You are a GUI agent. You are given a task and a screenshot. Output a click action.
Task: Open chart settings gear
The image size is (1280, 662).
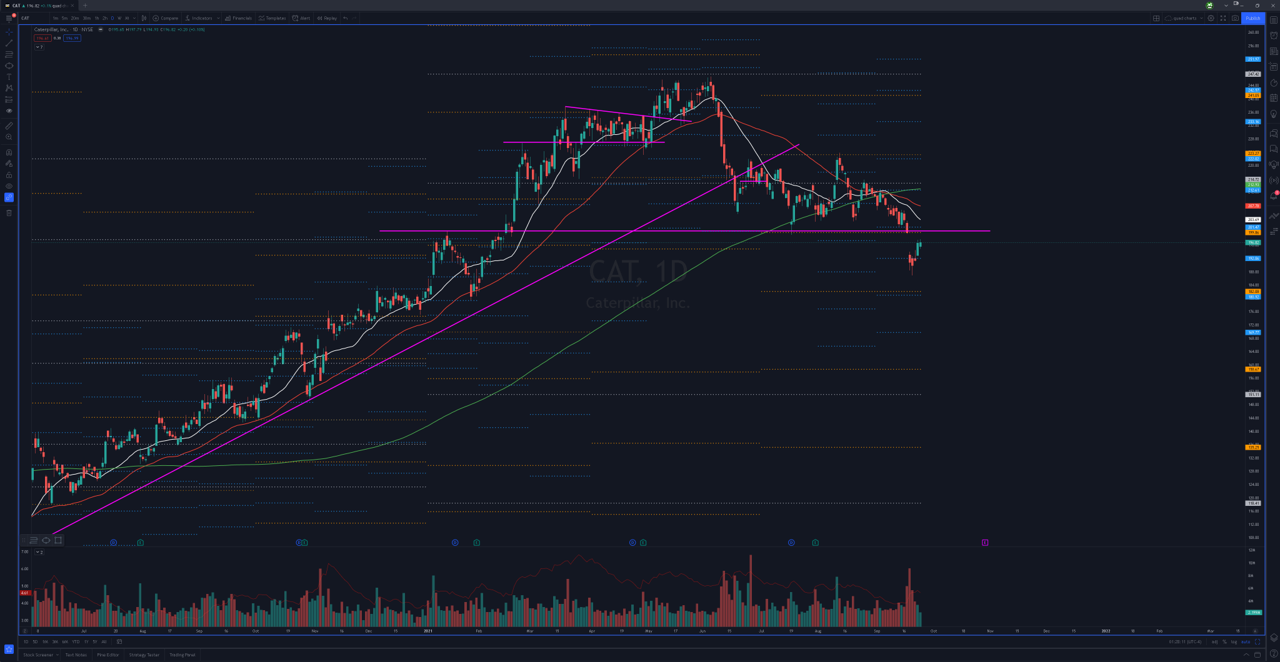(1211, 18)
